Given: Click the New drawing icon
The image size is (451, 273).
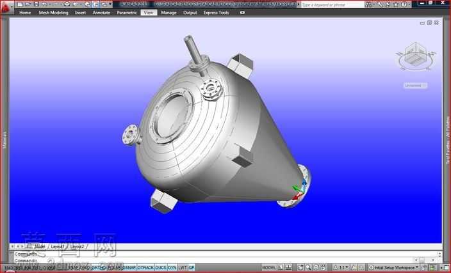Looking at the screenshot, I should (20, 4).
